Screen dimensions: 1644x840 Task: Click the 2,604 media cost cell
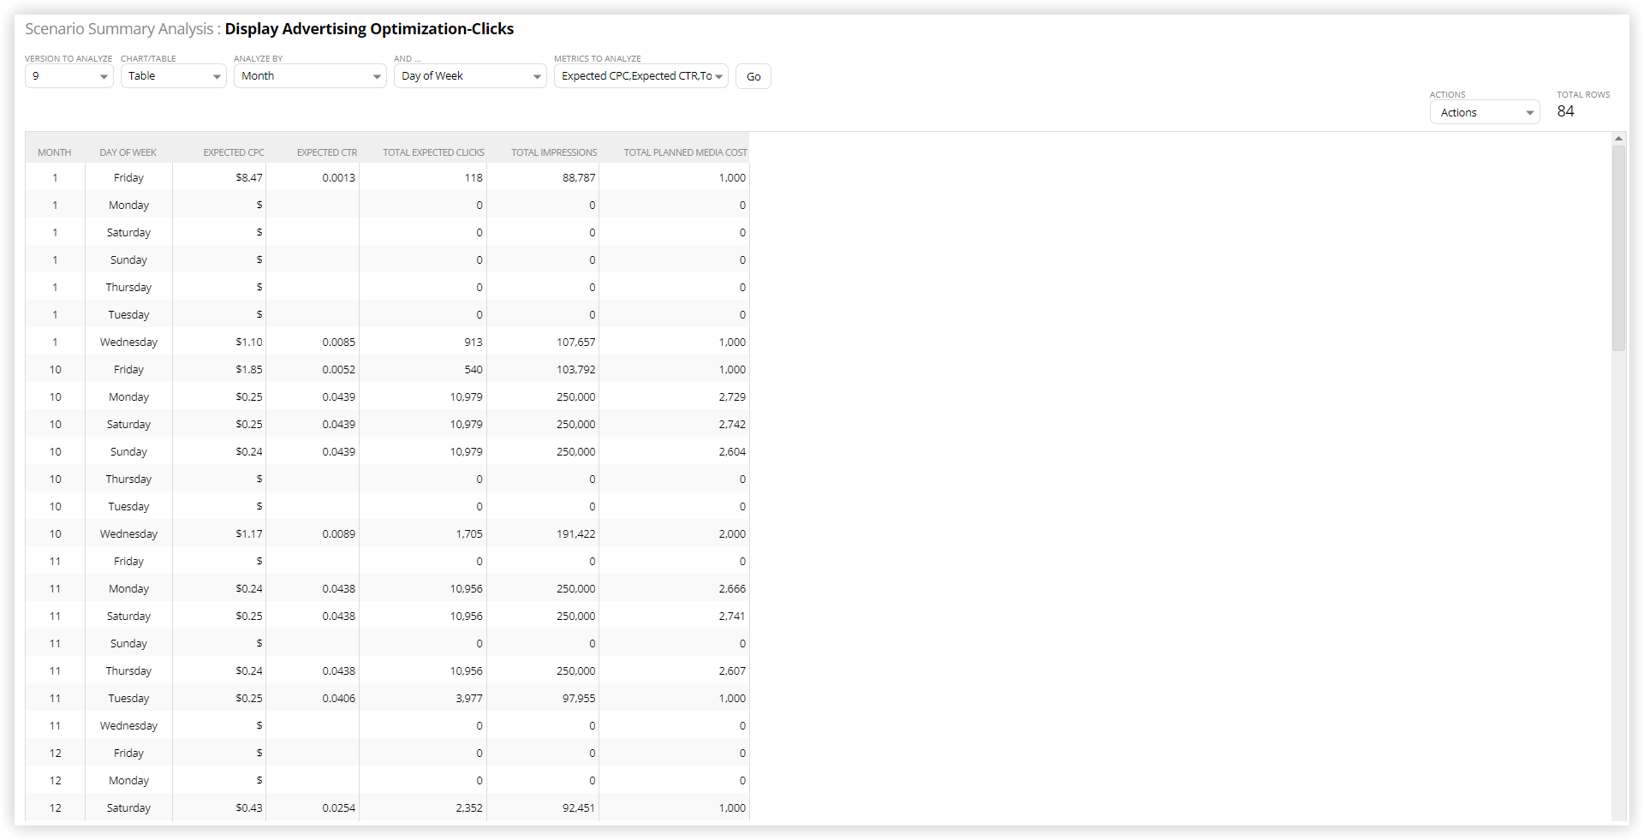point(675,452)
